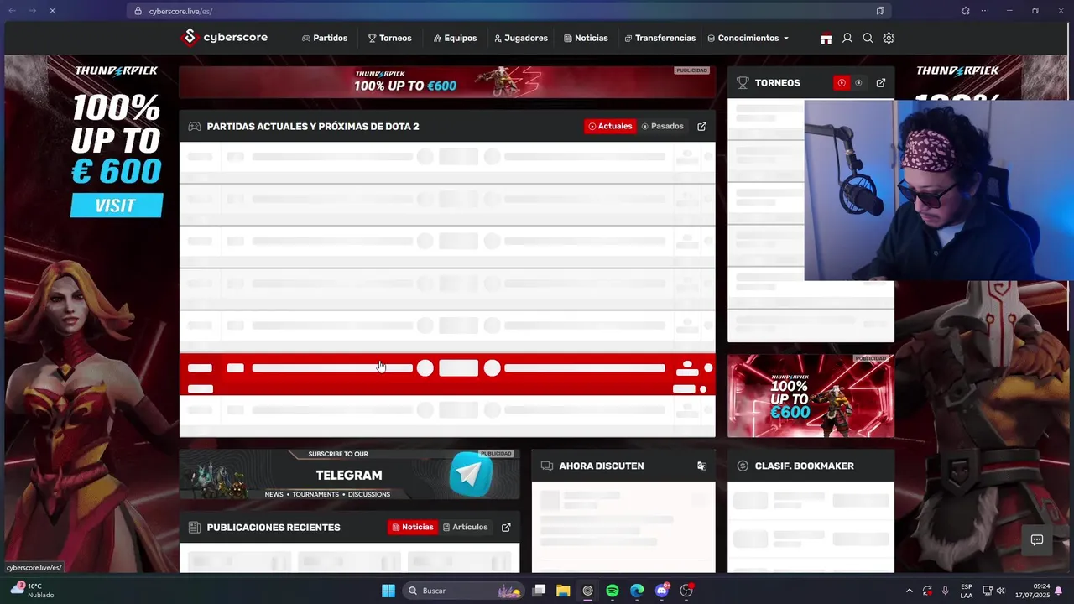
Task: Click the Clasif. Bookmaker coin icon
Action: 743,466
